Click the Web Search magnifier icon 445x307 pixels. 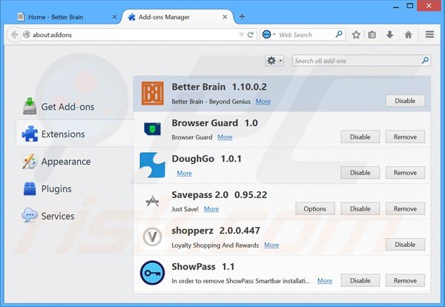click(339, 35)
